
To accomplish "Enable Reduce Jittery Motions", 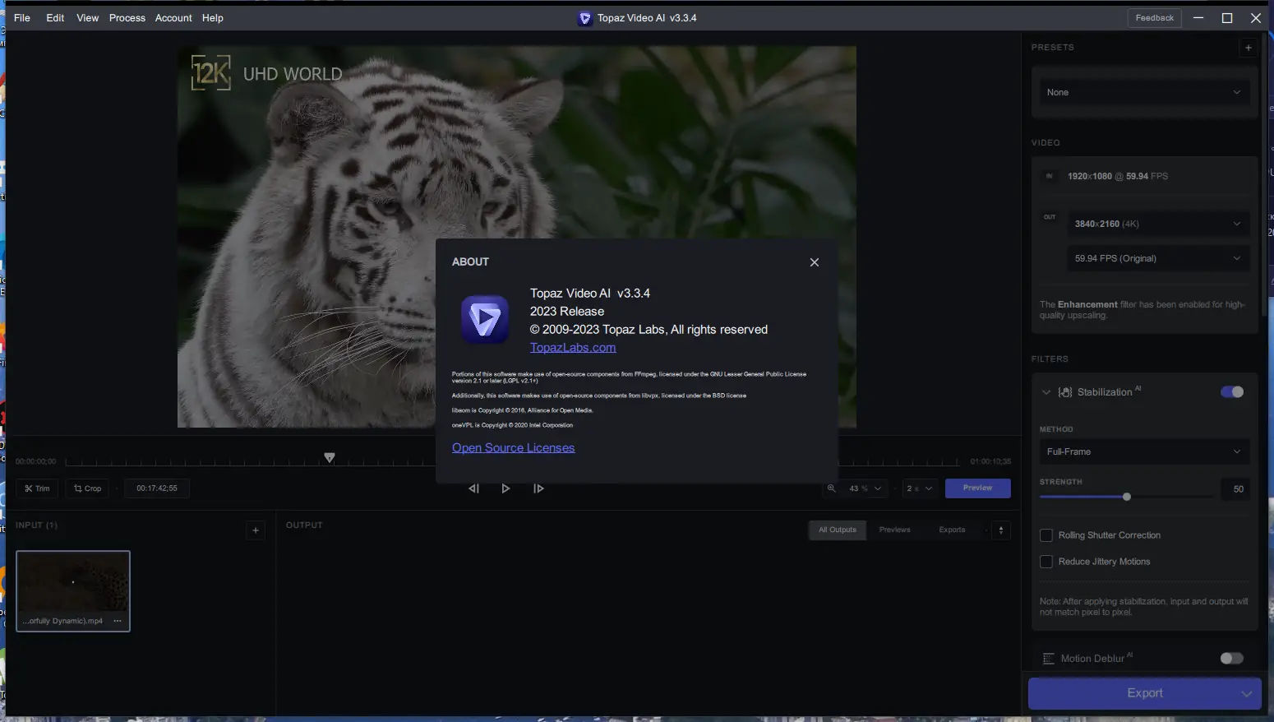I will coord(1046,561).
